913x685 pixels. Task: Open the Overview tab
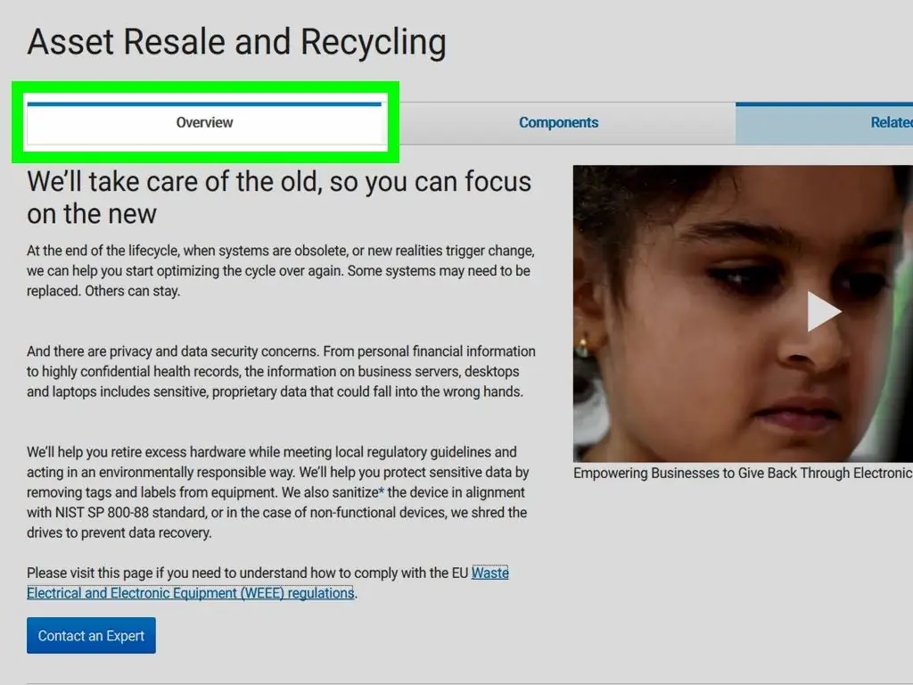click(204, 123)
